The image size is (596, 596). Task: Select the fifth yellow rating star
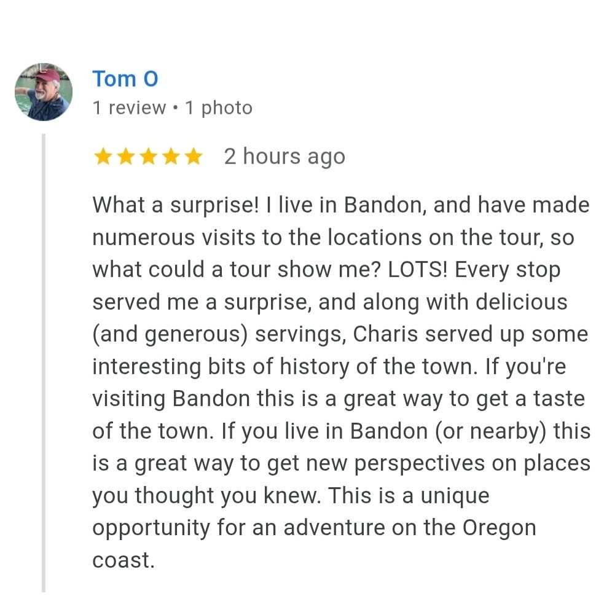coord(193,157)
